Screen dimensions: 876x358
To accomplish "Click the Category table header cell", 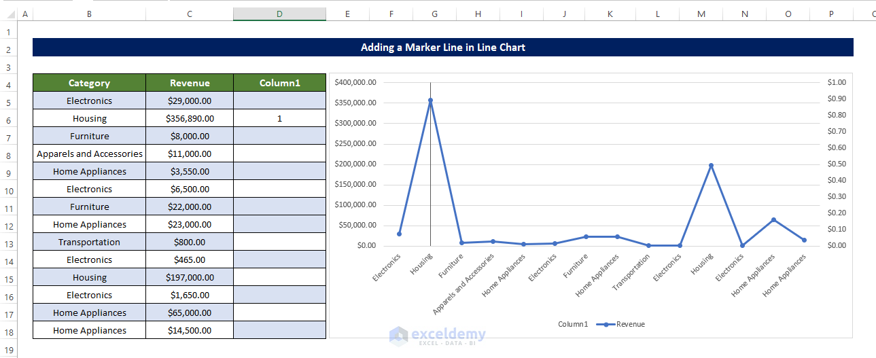I will 89,83.
